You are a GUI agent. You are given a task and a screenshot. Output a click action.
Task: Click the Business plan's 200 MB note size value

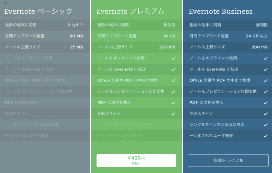[259, 47]
